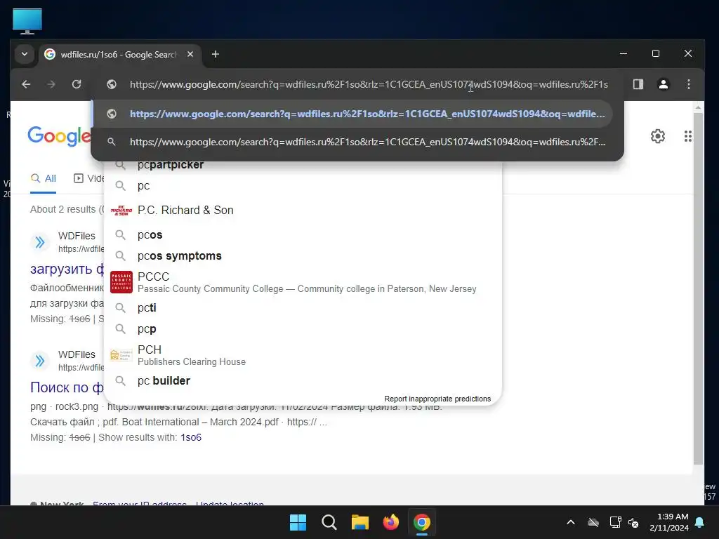Open Windows taskbar search
The width and height of the screenshot is (719, 539).
(x=329, y=522)
